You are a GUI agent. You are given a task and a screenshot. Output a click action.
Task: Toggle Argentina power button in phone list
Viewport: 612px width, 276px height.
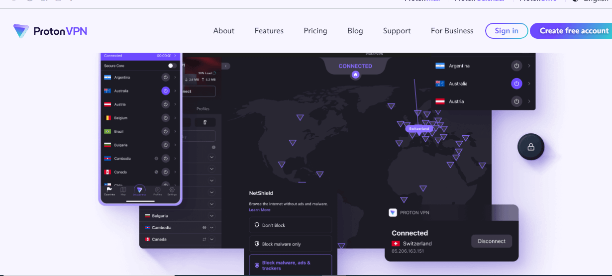(166, 78)
